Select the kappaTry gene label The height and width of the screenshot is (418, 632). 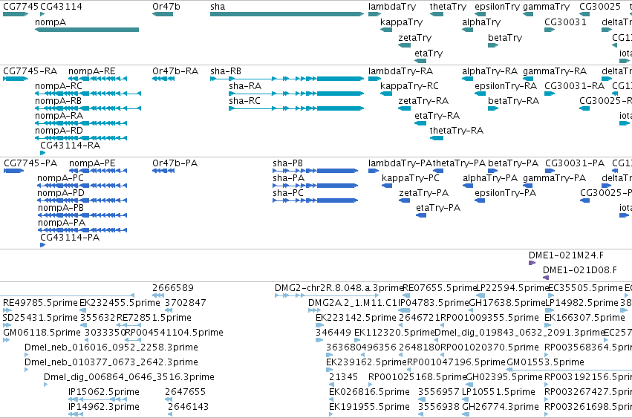tap(402, 22)
